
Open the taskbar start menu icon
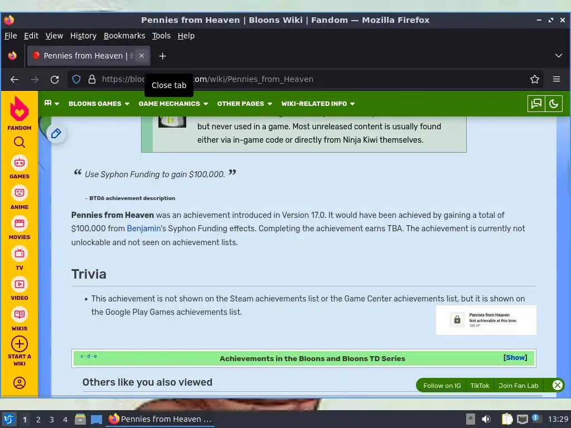[9, 419]
